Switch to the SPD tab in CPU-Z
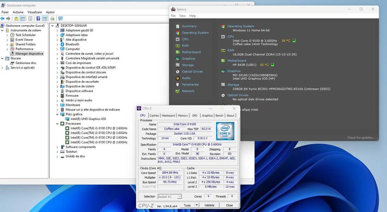The width and height of the screenshot is (387, 212). [195, 115]
